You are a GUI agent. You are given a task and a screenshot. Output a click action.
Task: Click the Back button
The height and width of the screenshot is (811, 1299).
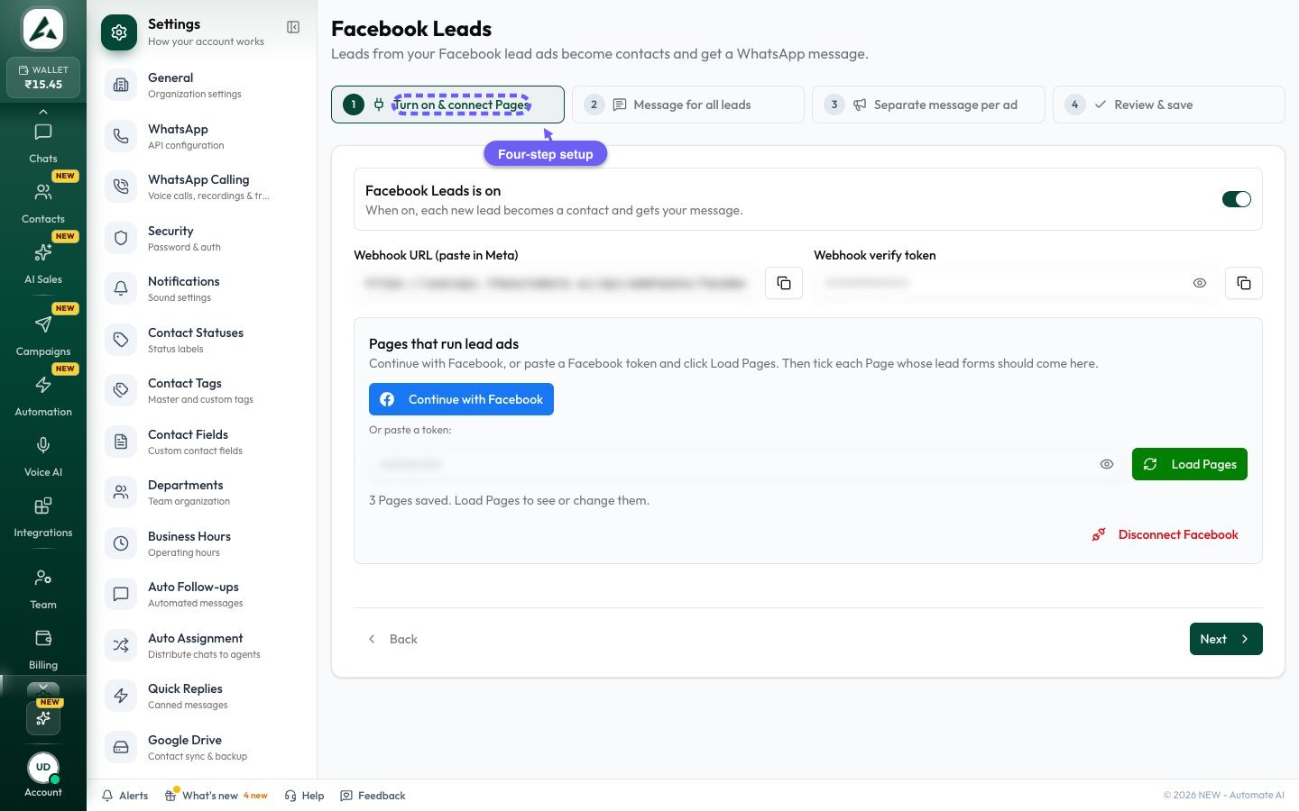[x=392, y=639]
